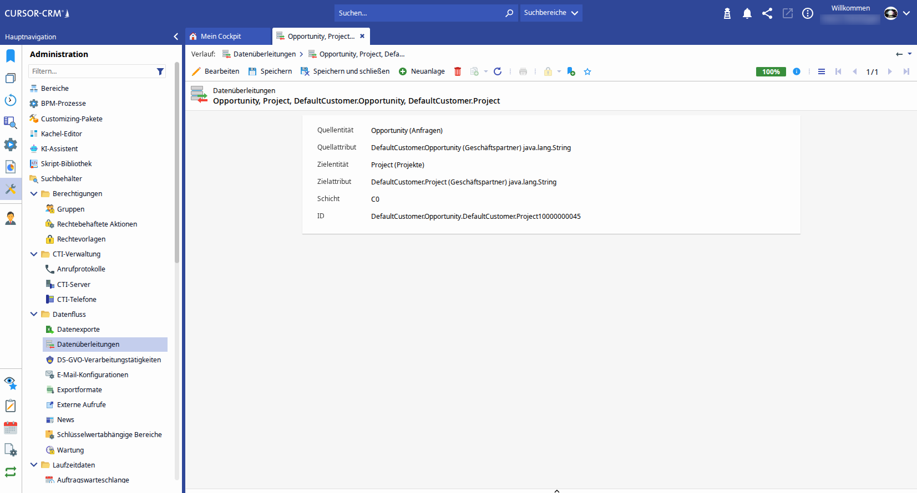Click the Suchen search field
The height and width of the screenshot is (493, 917).
coord(419,13)
